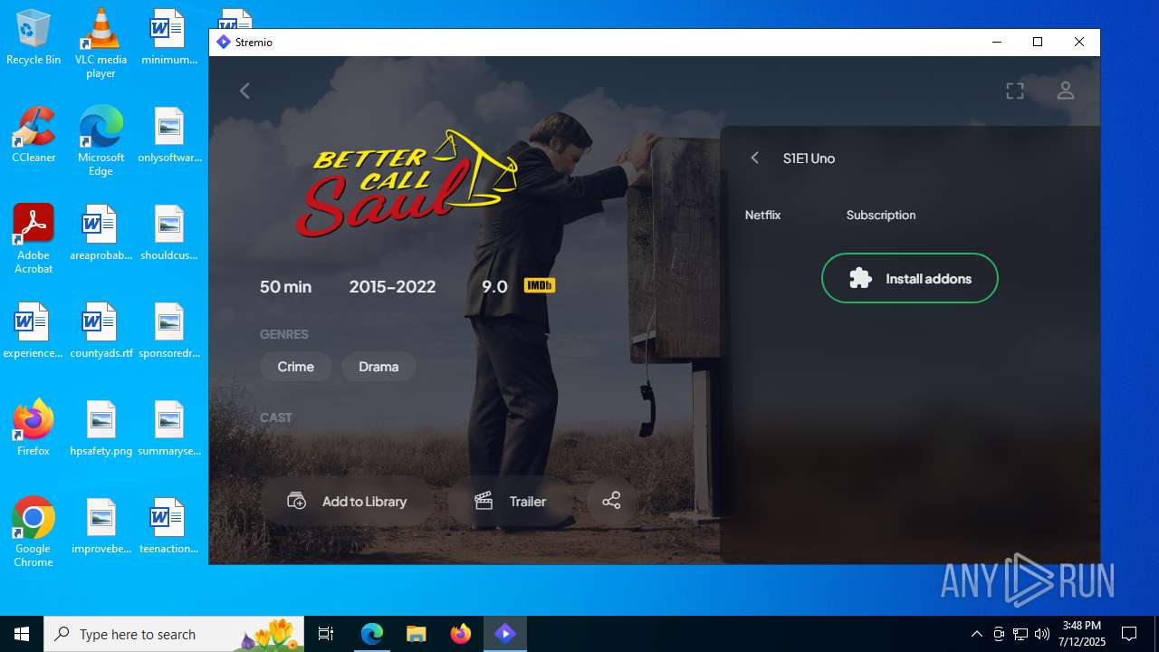This screenshot has height=652, width=1159.
Task: Select hpsafety.png file on desktop
Action: pos(101,428)
